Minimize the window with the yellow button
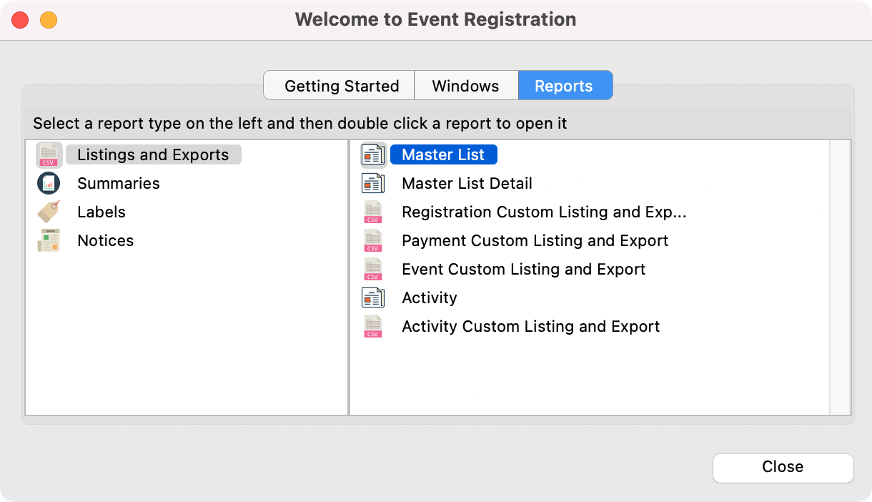872x502 pixels. pyautogui.click(x=48, y=20)
